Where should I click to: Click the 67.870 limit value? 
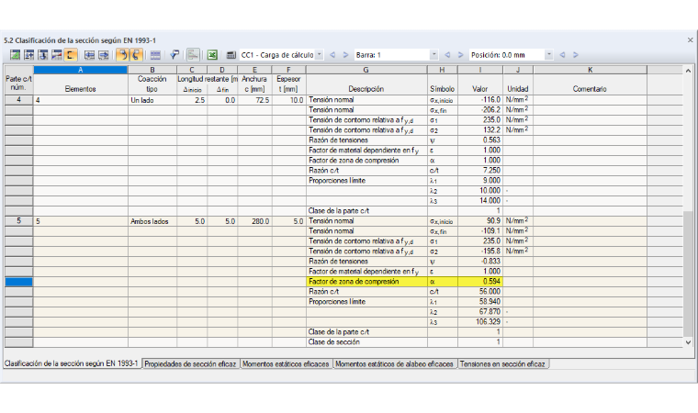(x=479, y=311)
